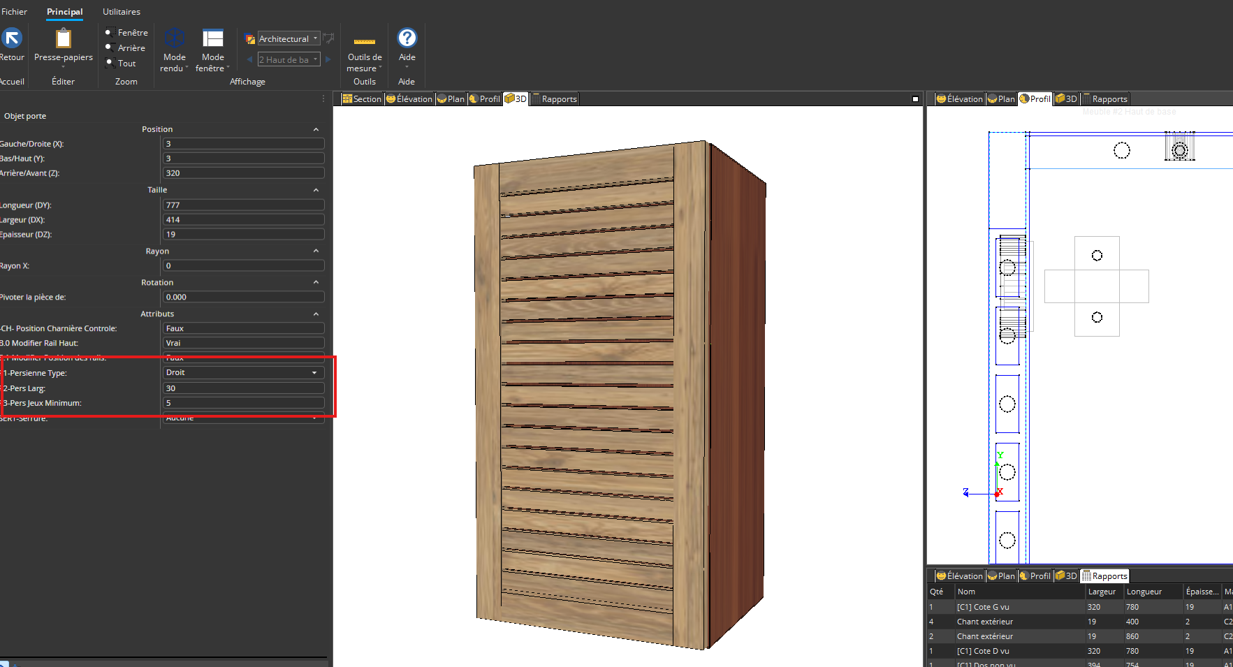Open the Fichier menu

pyautogui.click(x=14, y=12)
